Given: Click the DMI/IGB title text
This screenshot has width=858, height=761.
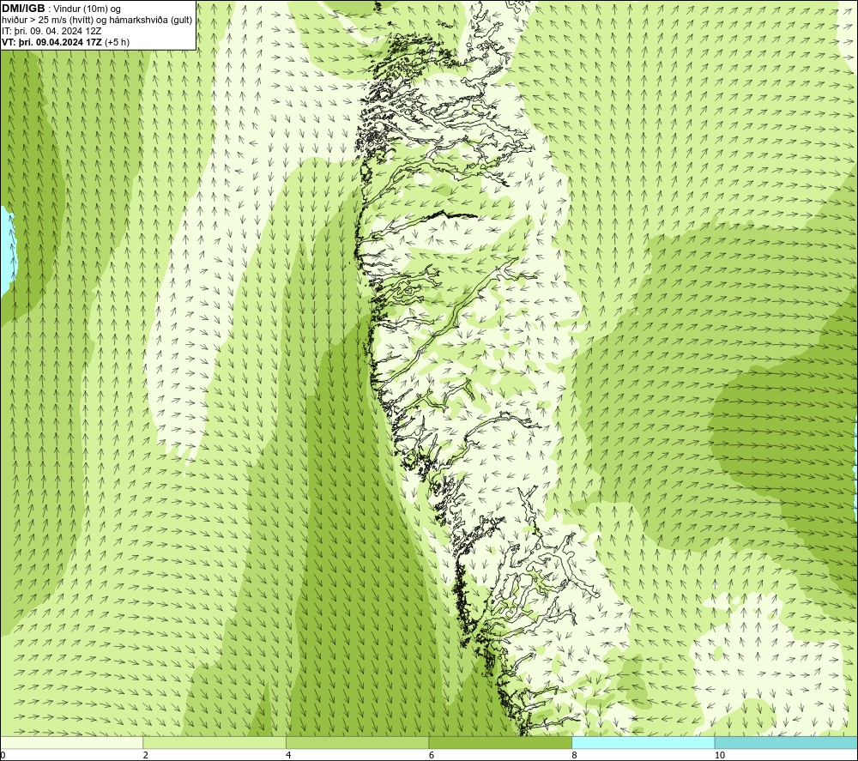Looking at the screenshot, I should click(23, 9).
